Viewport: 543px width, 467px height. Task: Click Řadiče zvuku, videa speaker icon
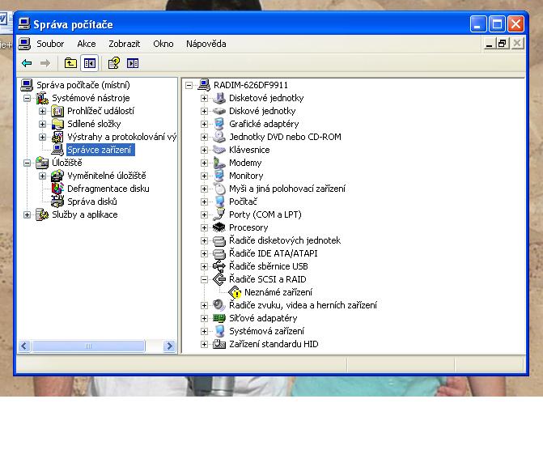(x=219, y=306)
